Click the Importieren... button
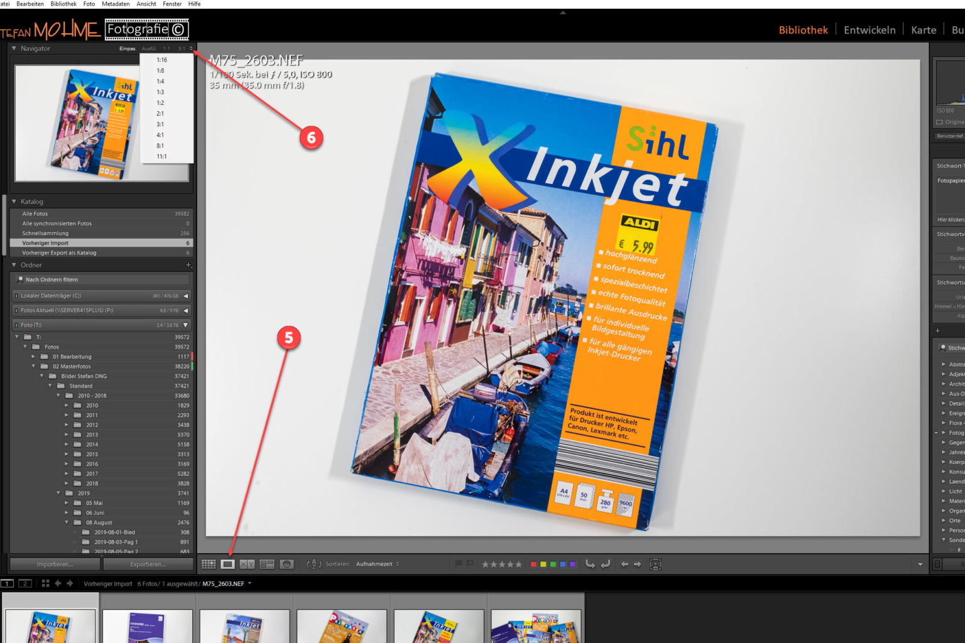Image resolution: width=965 pixels, height=643 pixels. click(x=55, y=564)
